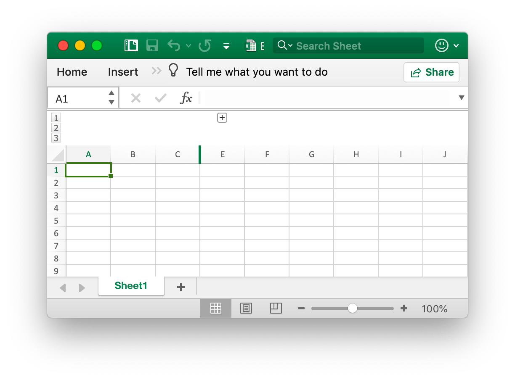Image resolution: width=515 pixels, height=380 pixels.
Task: Open the Undo history dropdown arrow
Action: [x=188, y=46]
